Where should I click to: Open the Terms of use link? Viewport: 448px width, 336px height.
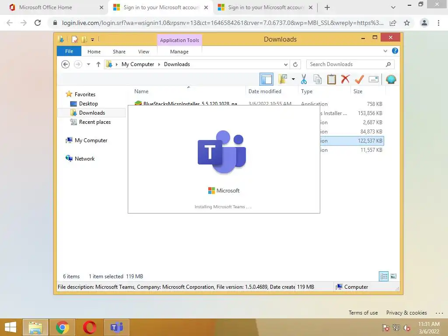tap(363, 312)
